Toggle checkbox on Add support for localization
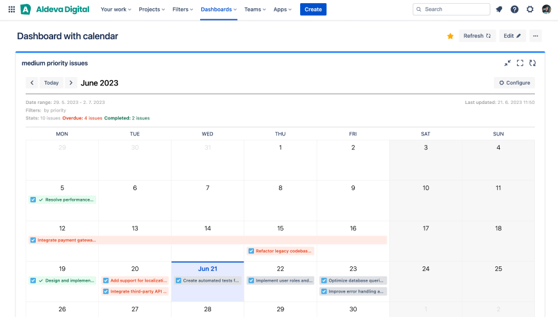The image size is (558, 317). (106, 280)
